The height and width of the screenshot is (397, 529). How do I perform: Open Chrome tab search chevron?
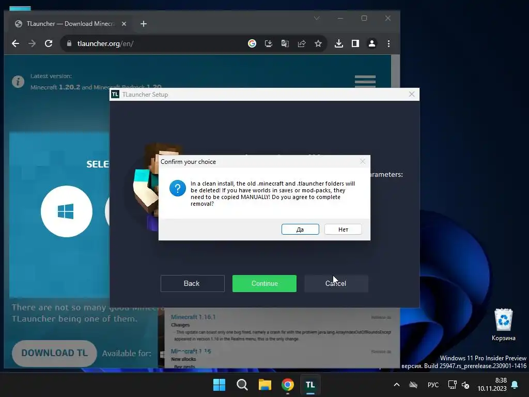[317, 18]
